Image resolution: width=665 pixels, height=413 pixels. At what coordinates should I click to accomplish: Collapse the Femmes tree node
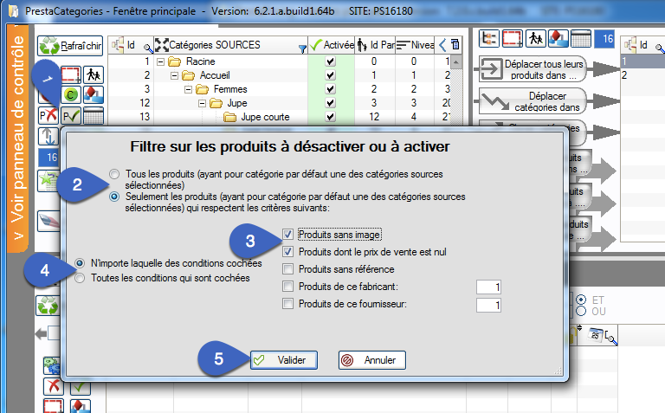[x=188, y=89]
